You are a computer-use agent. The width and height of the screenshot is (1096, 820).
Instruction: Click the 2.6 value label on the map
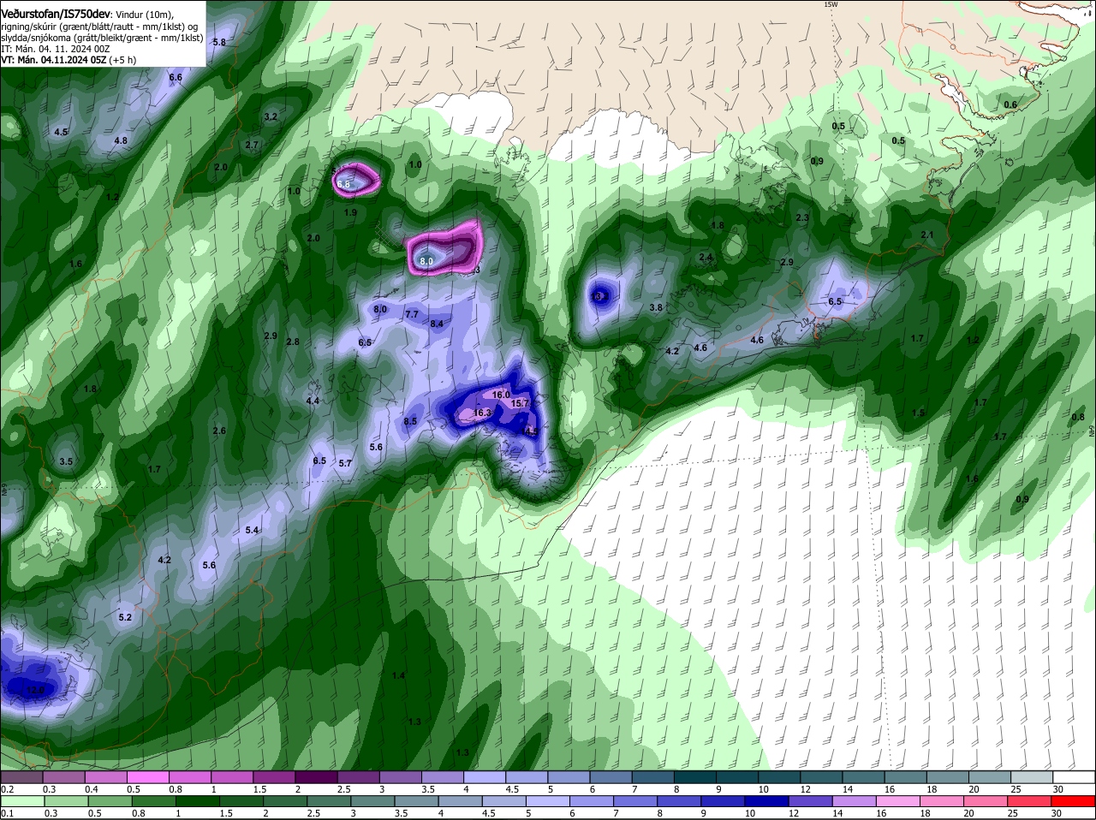coord(219,431)
